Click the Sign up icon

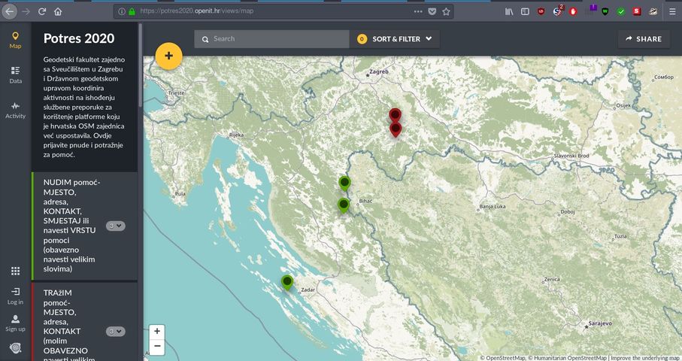coord(15,323)
